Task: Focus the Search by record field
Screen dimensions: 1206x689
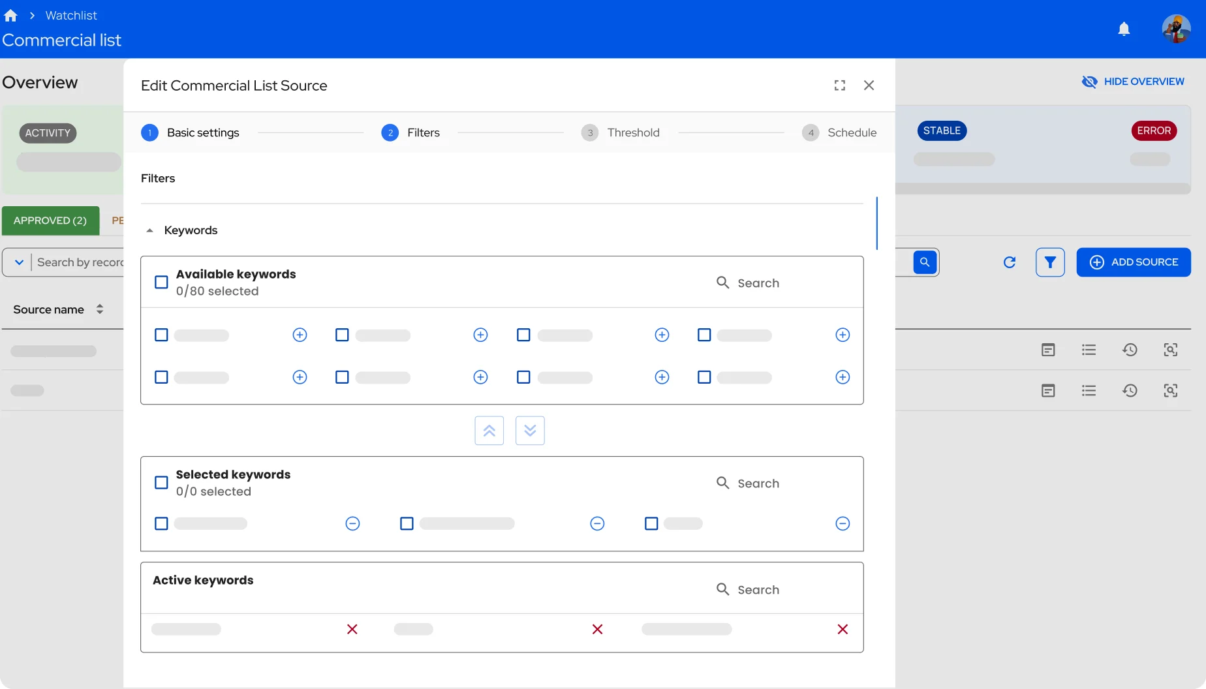Action: pos(80,262)
